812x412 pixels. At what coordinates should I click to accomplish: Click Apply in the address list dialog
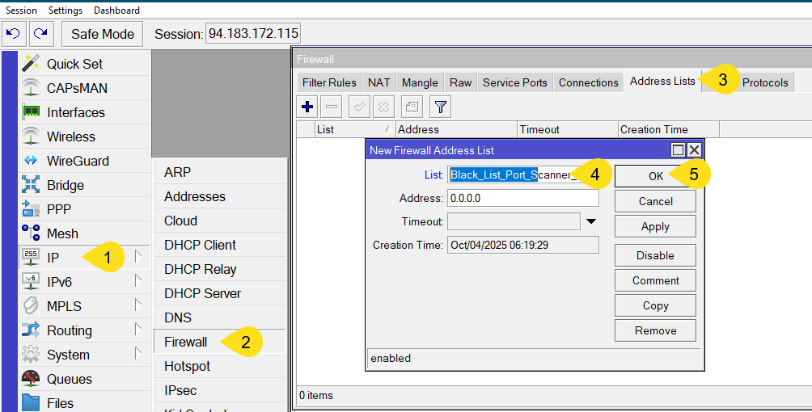click(x=655, y=226)
